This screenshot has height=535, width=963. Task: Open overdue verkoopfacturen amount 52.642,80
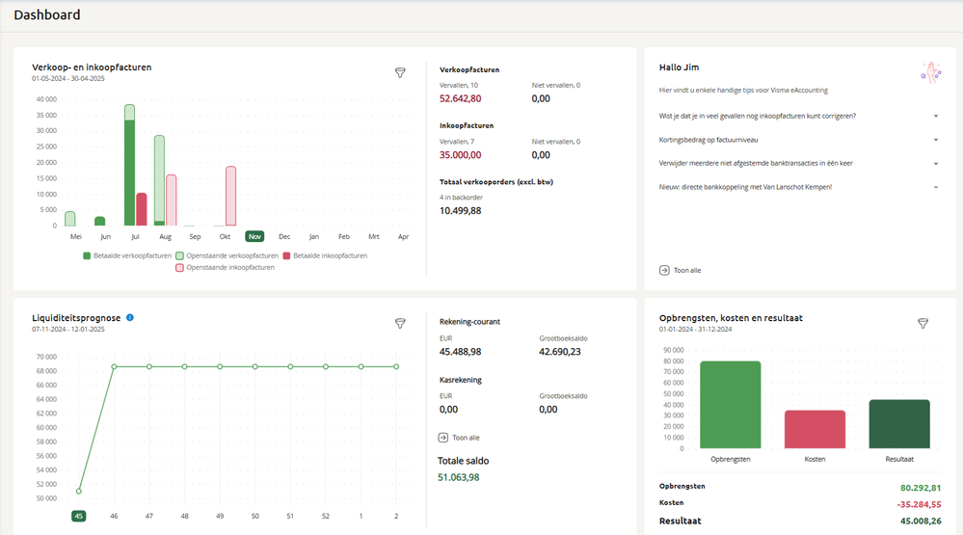[x=460, y=98]
